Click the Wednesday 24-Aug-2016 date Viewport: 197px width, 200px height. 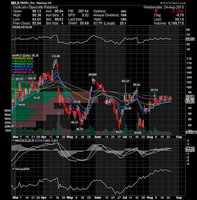(x=163, y=7)
